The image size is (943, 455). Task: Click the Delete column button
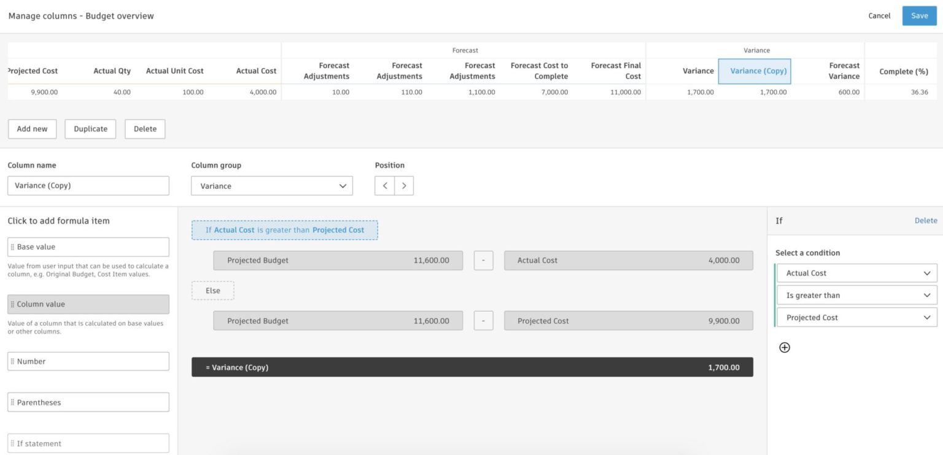(x=145, y=129)
